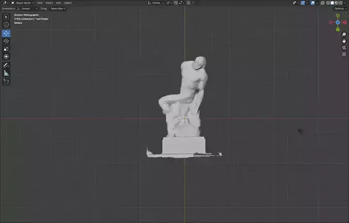Switch perspective/orthographic with the grid icon

(344, 54)
